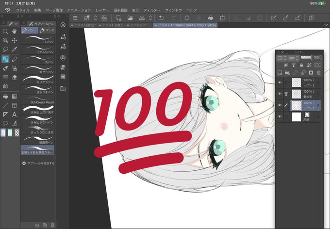This screenshot has height=229, width=330.
Task: Toggle Clip to layer below icon
Action: 285,65
